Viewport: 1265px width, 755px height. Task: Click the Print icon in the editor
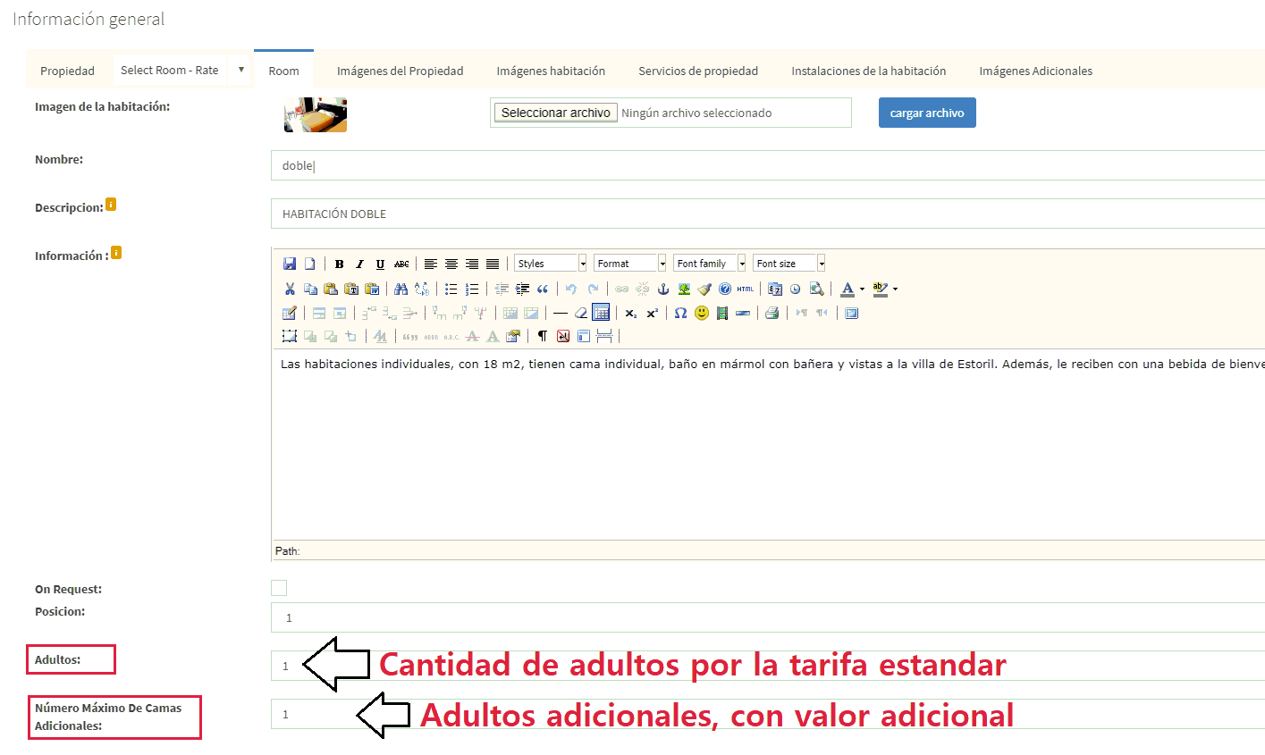[770, 313]
